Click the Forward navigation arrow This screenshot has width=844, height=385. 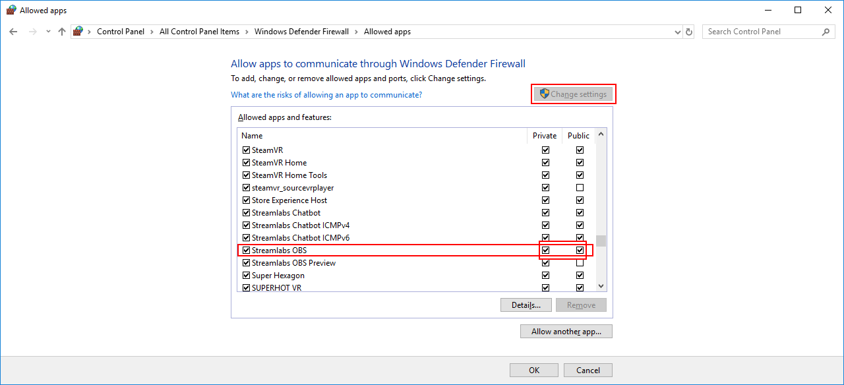pos(32,32)
